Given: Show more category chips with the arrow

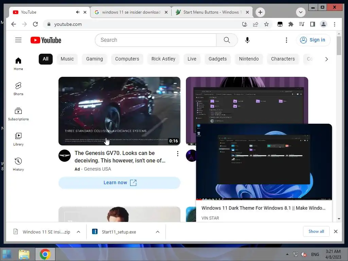Looking at the screenshot, I should pyautogui.click(x=327, y=59).
